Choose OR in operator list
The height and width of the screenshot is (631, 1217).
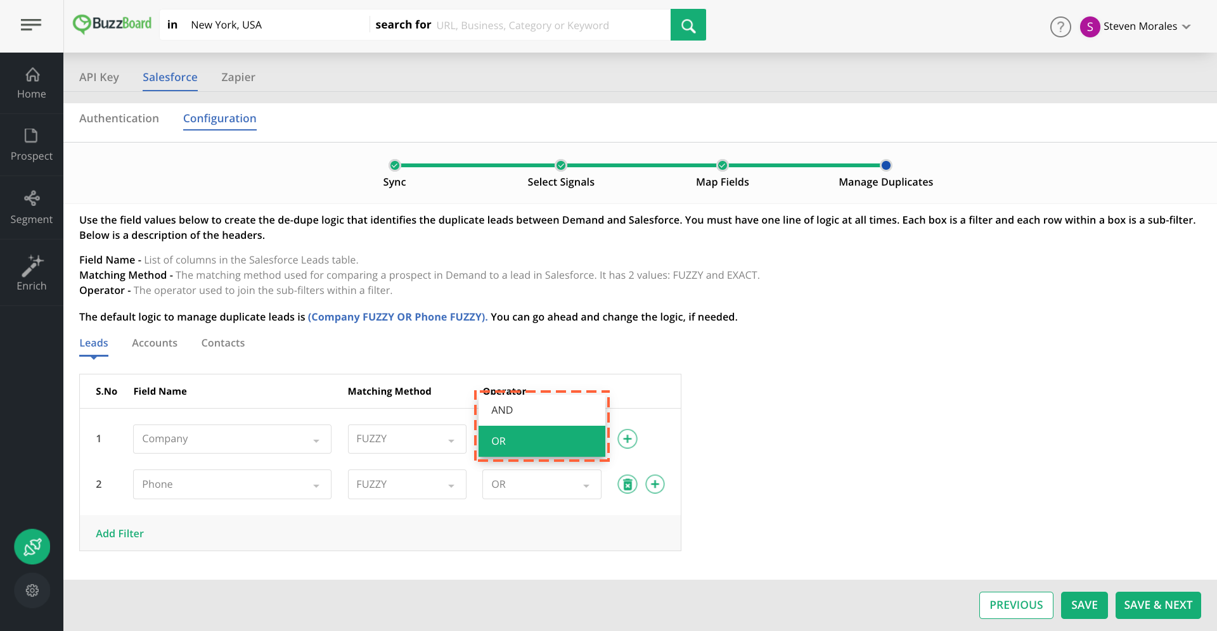pos(542,441)
